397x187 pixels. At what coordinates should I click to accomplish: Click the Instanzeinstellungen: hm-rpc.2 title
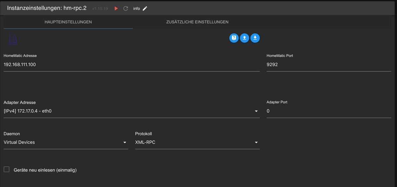[x=47, y=8]
